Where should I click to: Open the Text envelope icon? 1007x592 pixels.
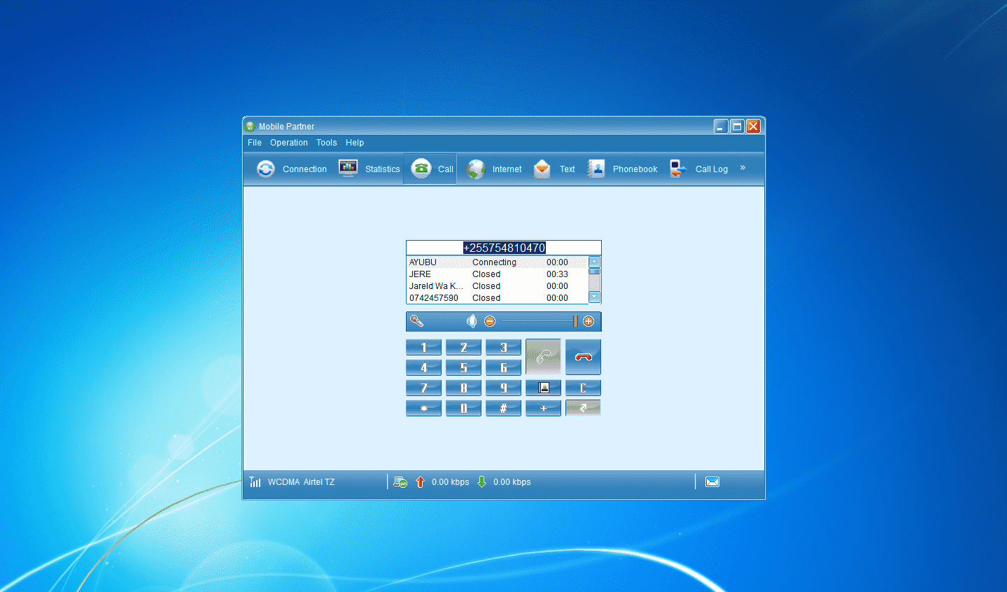pyautogui.click(x=542, y=169)
